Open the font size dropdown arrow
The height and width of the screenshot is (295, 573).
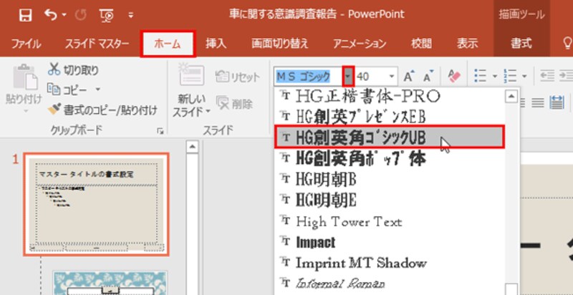click(392, 77)
